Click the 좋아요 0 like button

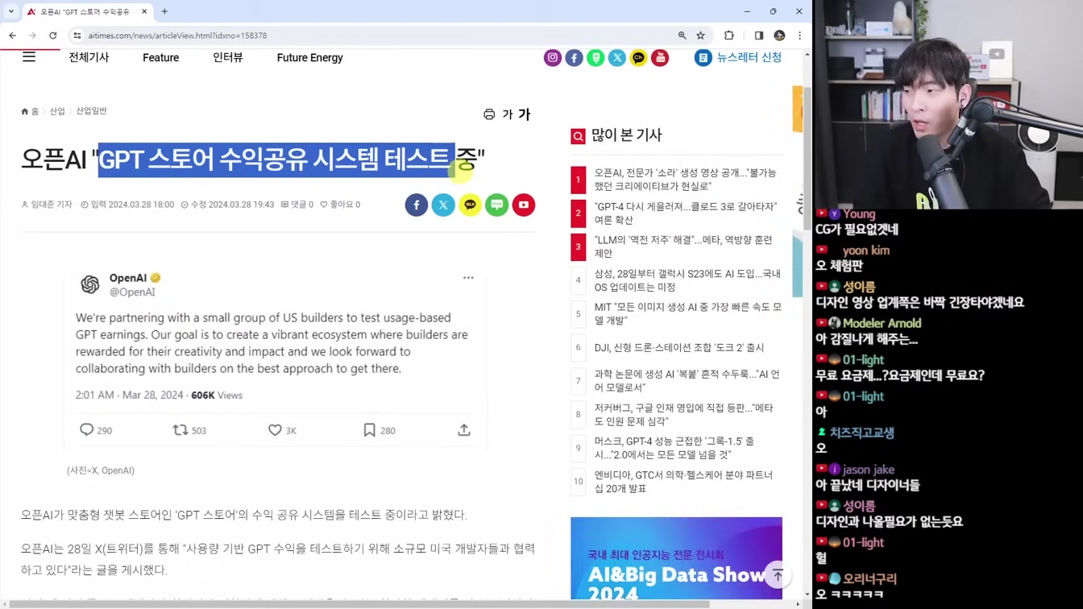point(340,205)
